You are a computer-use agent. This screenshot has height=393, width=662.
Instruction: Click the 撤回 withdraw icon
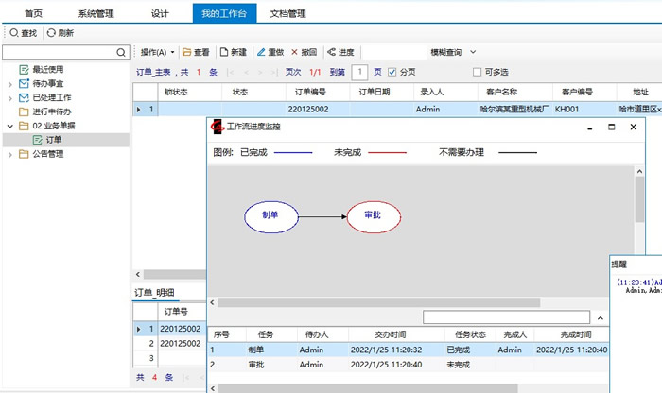coord(295,52)
